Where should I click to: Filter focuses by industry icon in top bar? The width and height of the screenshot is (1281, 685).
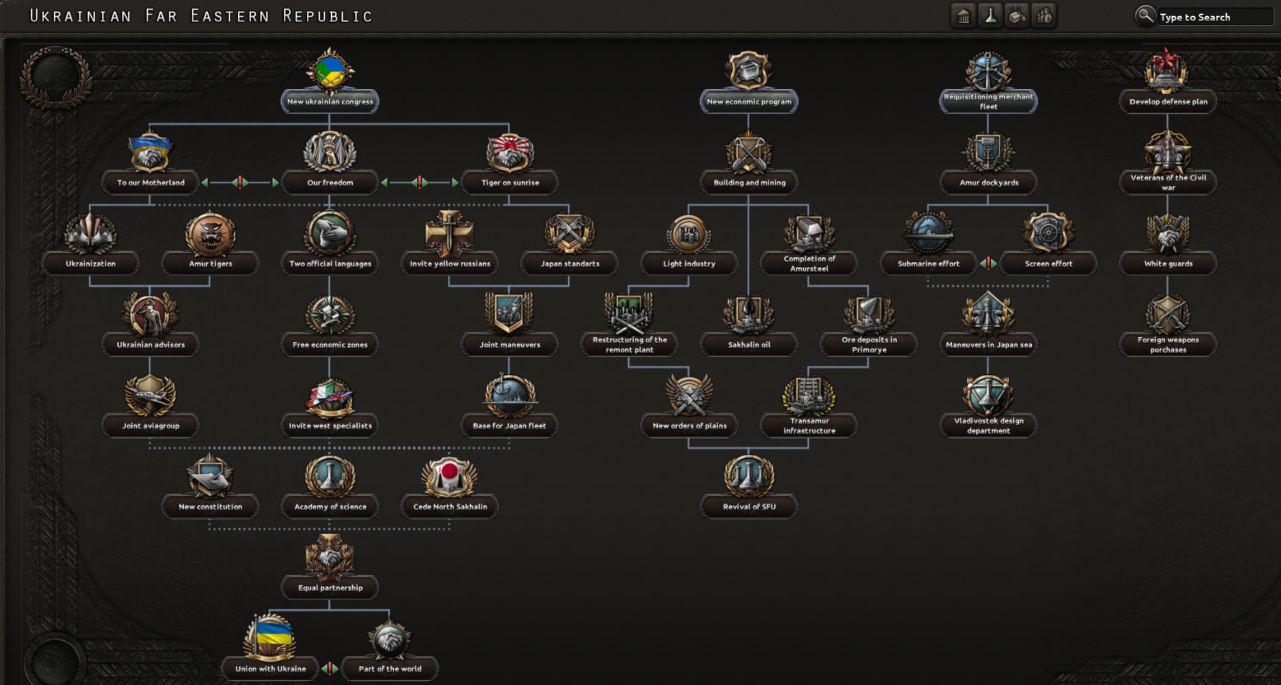(1017, 16)
